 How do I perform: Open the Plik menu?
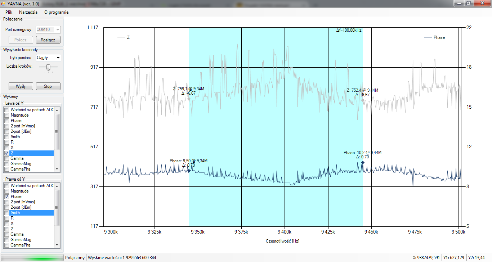(9, 12)
